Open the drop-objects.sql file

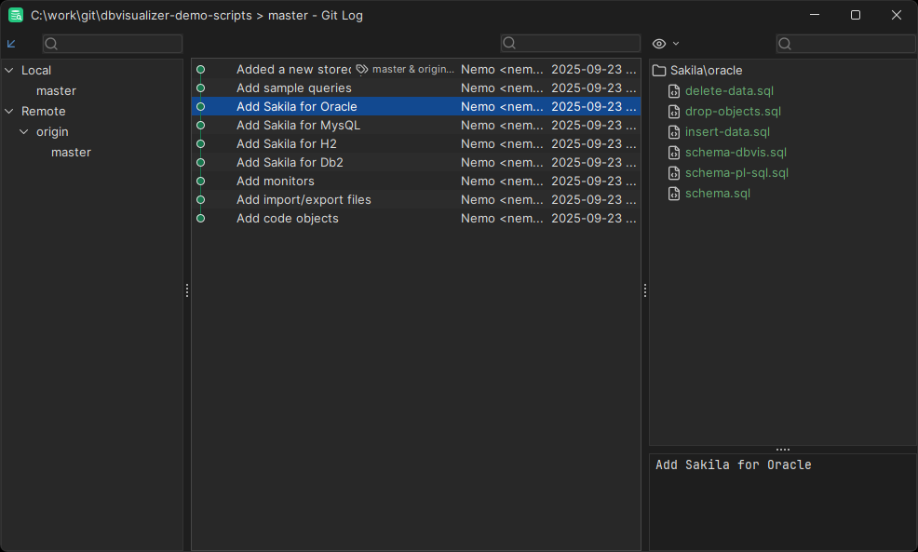[733, 112]
